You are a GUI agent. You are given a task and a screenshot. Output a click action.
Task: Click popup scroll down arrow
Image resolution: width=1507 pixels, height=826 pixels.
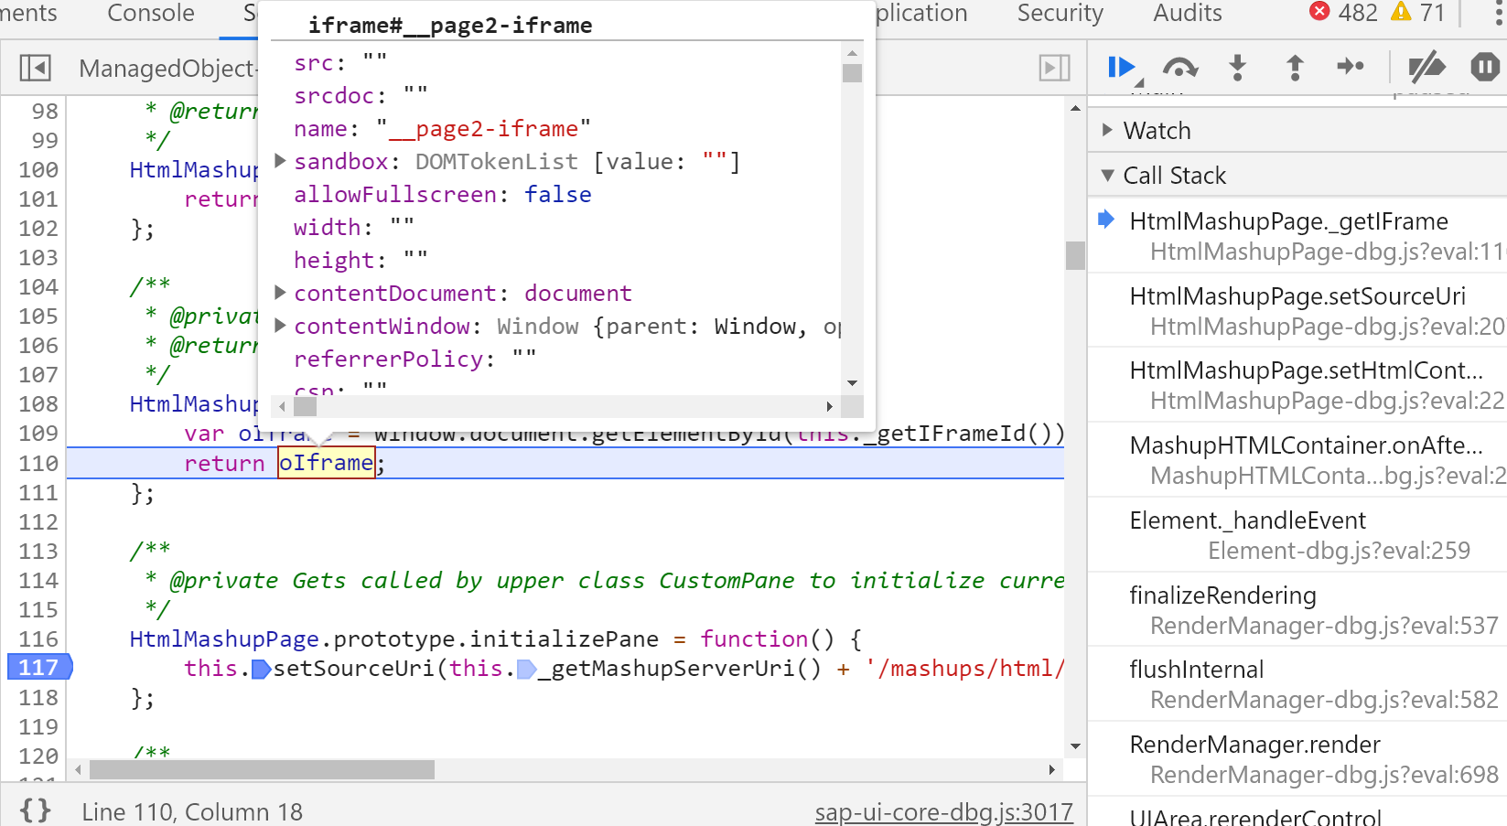tap(852, 383)
